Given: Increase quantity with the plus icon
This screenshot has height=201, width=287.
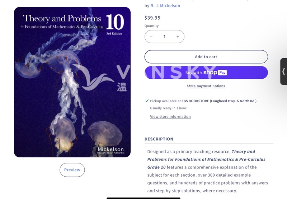Looking at the screenshot, I should pos(178,37).
